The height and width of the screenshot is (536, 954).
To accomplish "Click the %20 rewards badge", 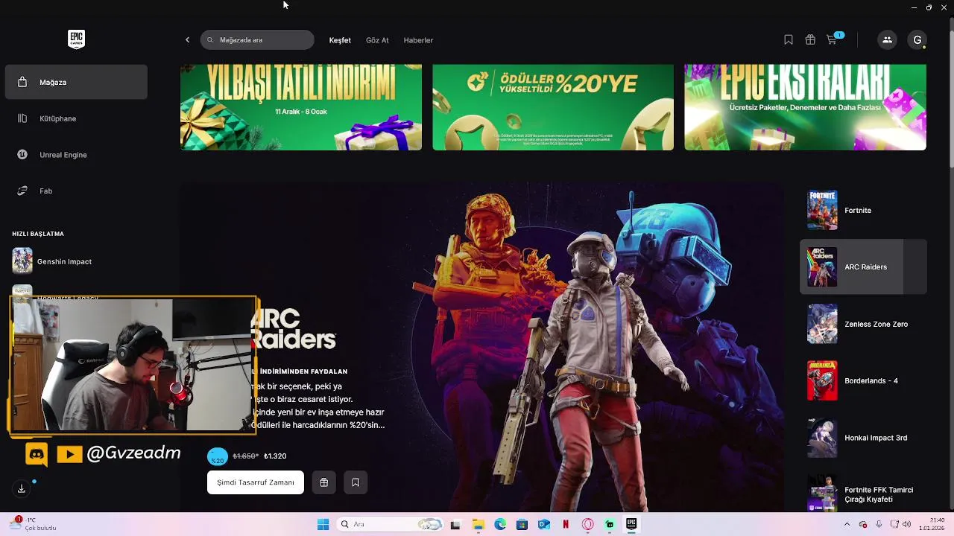I will (x=217, y=456).
